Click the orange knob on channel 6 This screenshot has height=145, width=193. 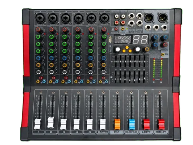[x=104, y=65]
